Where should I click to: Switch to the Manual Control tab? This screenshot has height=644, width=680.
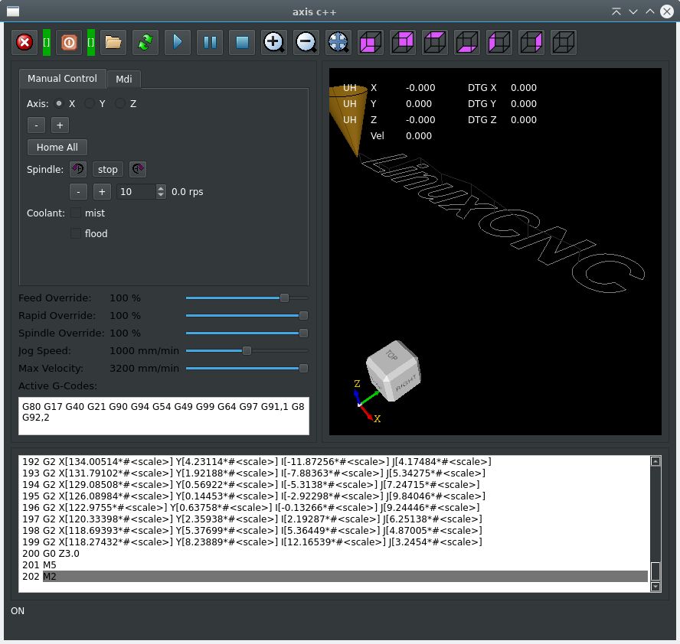point(63,78)
